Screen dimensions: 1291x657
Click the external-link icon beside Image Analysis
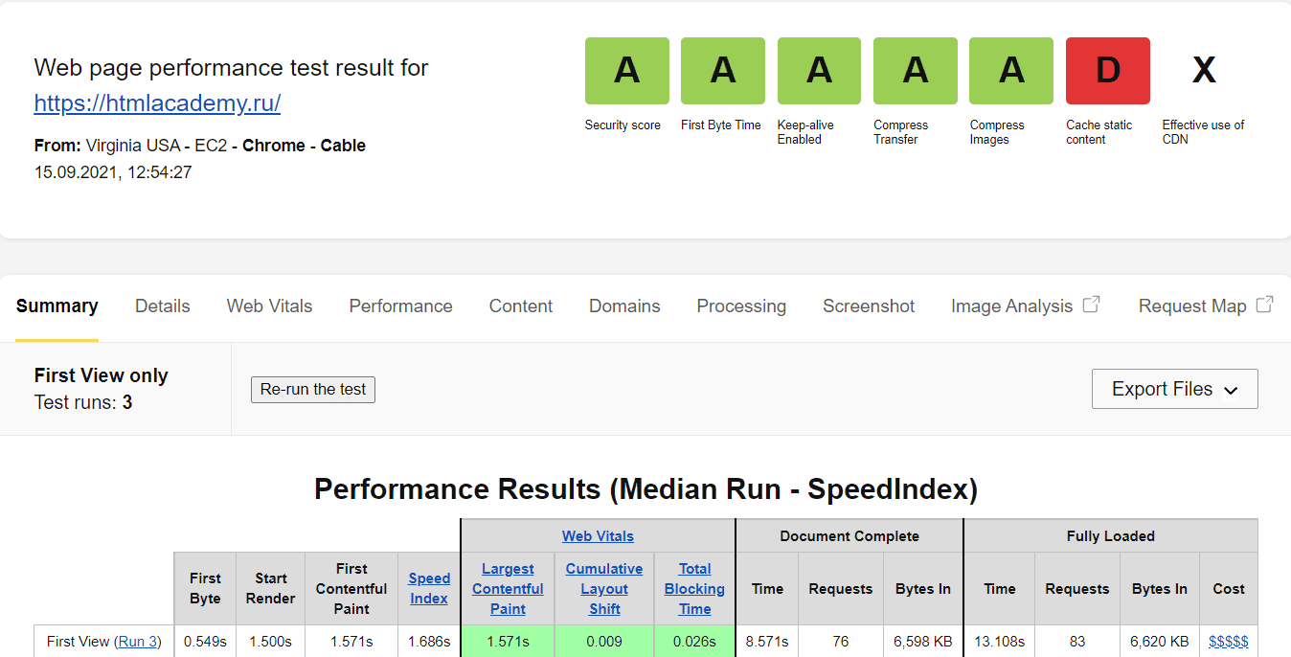1091,305
